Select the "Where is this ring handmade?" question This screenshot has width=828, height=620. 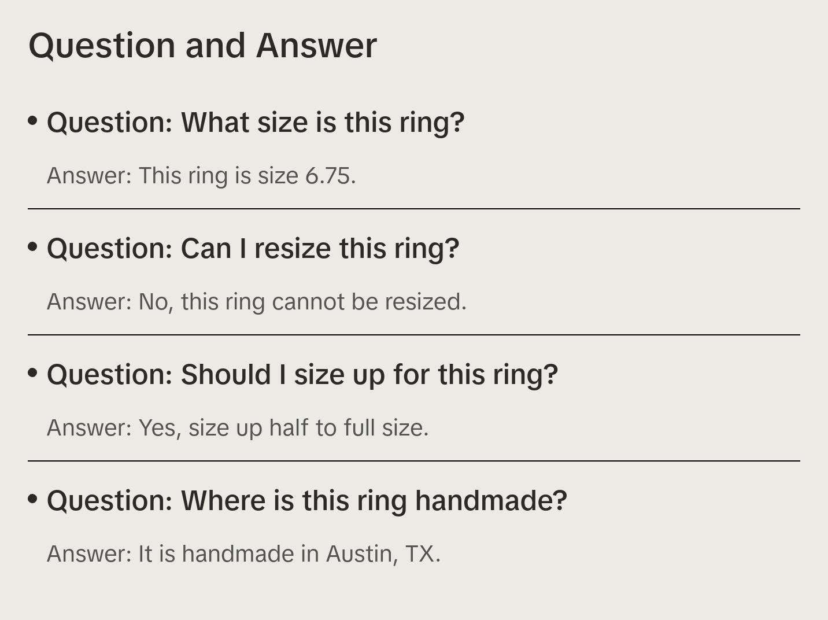point(307,501)
